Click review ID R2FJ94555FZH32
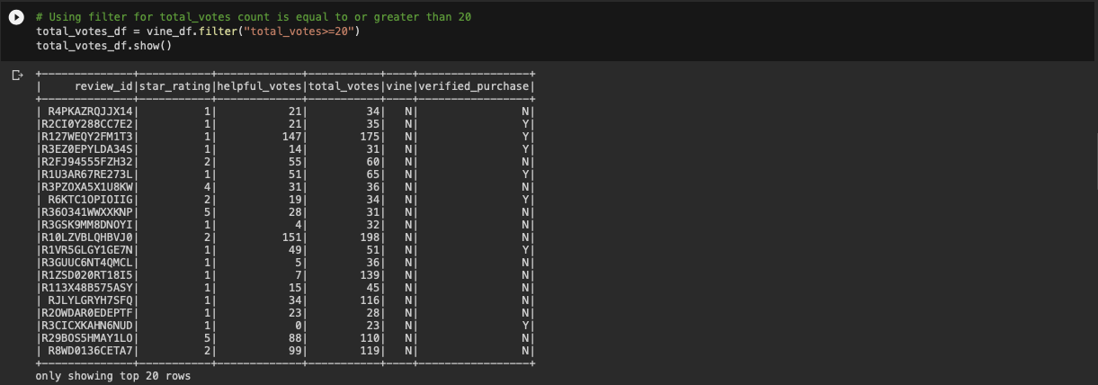 coord(87,162)
